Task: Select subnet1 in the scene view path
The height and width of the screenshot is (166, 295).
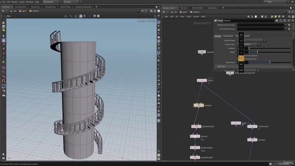Action: click(x=34, y=11)
